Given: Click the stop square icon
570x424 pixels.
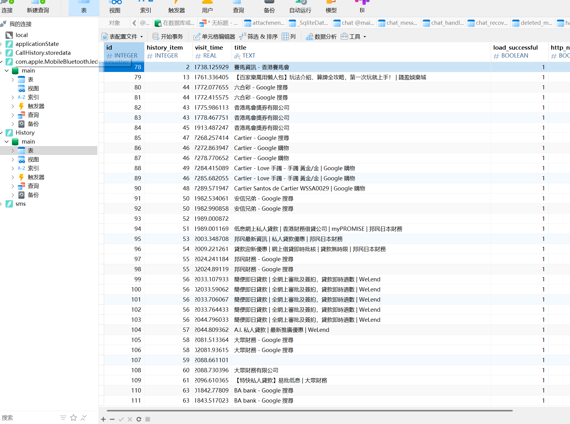Looking at the screenshot, I should 148,419.
